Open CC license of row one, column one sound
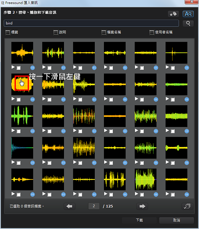 click(33, 68)
